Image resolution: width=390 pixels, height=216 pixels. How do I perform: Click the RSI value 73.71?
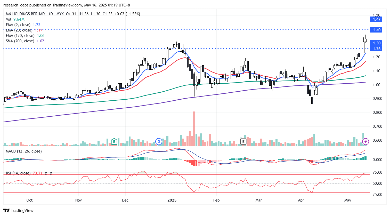pyautogui.click(x=38, y=173)
